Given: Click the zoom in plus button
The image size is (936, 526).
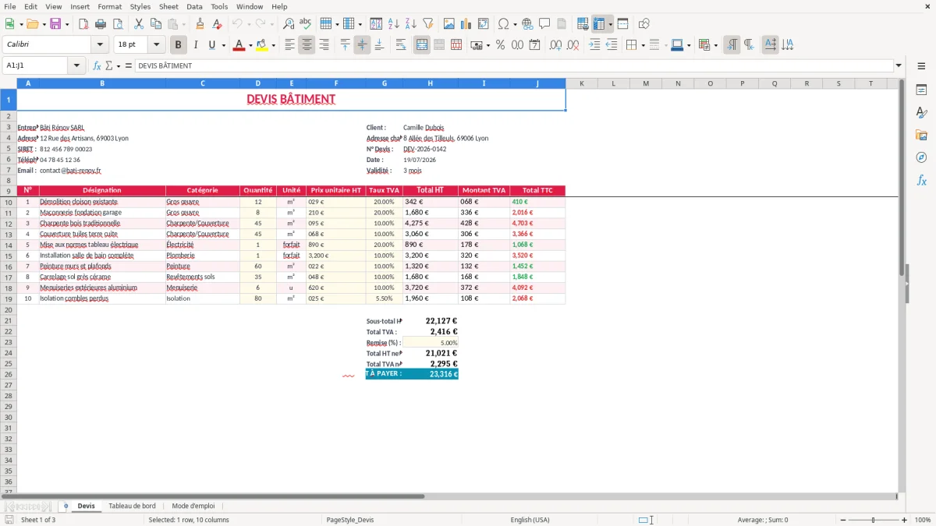Looking at the screenshot, I should click(x=904, y=520).
